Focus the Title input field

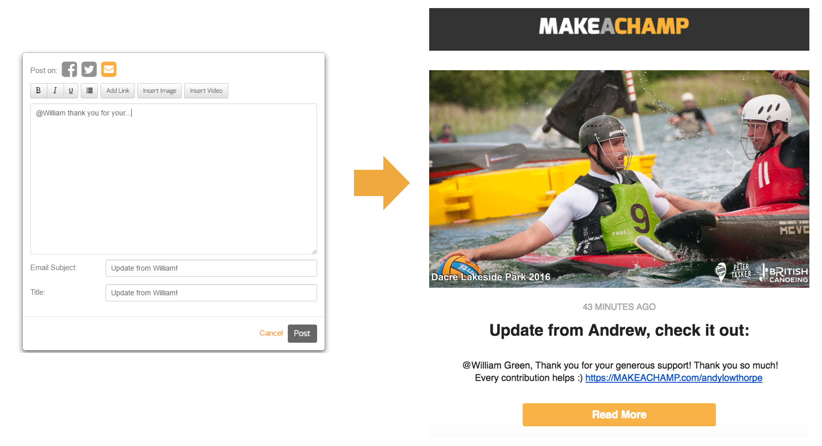click(x=211, y=293)
